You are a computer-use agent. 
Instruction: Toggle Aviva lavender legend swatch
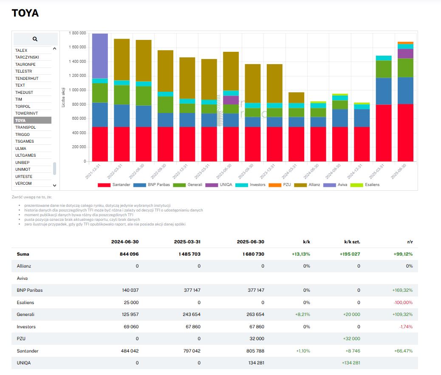[329, 185]
